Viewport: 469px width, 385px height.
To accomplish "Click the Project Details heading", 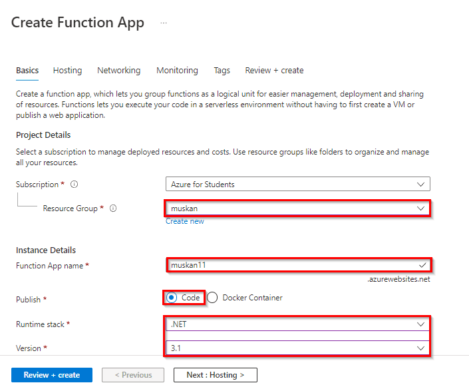I will point(43,135).
